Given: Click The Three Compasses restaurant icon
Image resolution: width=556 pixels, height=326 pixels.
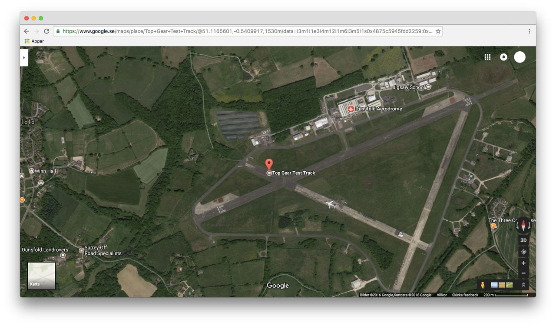Looking at the screenshot, I should coord(493,226).
